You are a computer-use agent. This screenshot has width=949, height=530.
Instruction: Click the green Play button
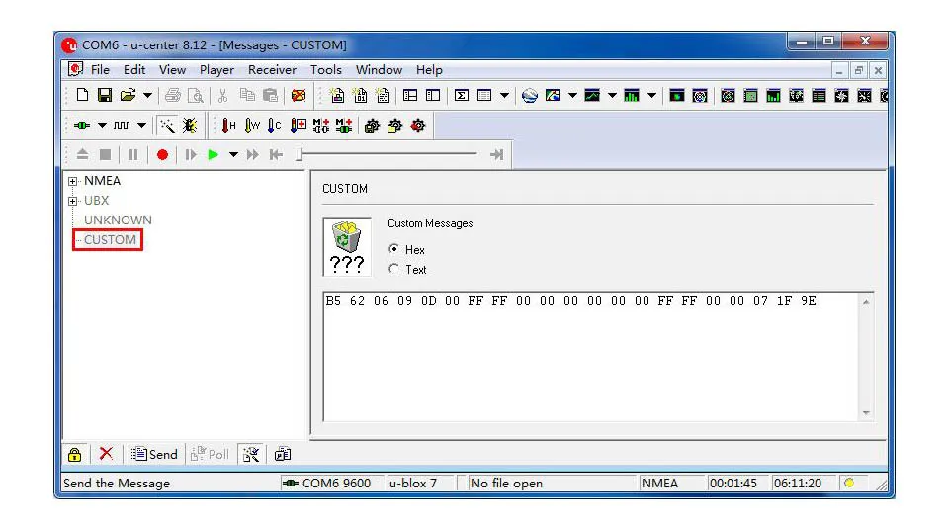(213, 155)
